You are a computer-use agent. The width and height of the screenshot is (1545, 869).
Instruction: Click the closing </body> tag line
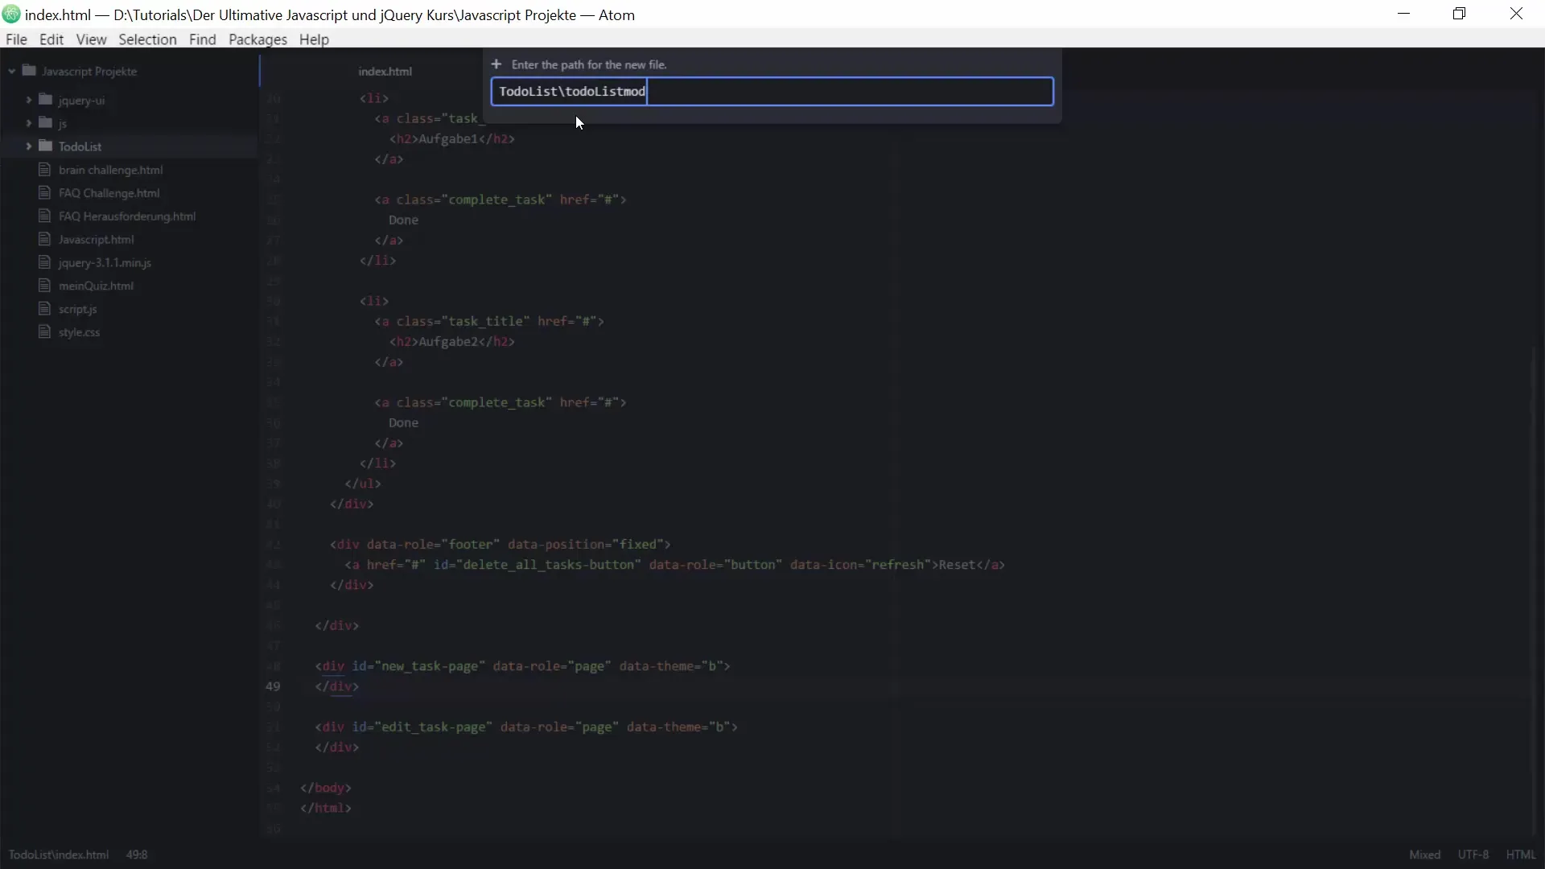coord(326,788)
